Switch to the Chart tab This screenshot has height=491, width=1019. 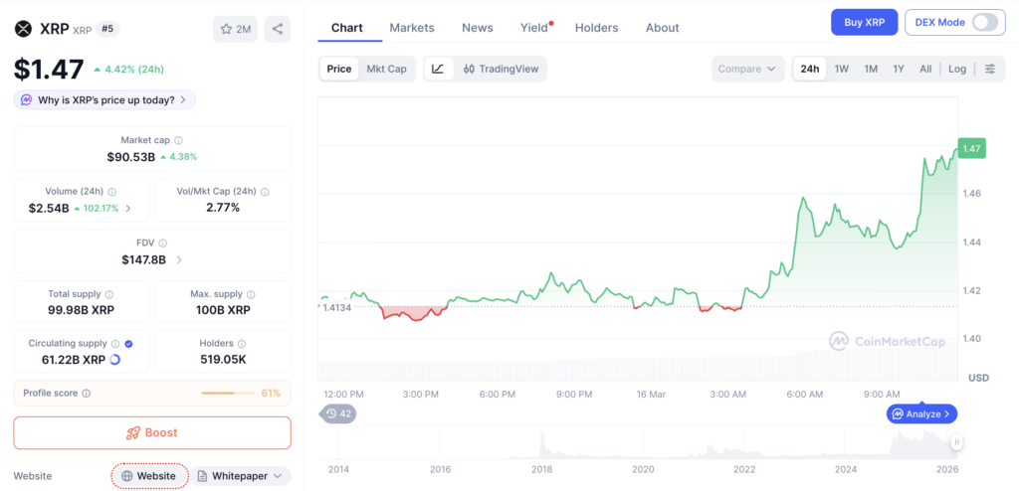[347, 28]
